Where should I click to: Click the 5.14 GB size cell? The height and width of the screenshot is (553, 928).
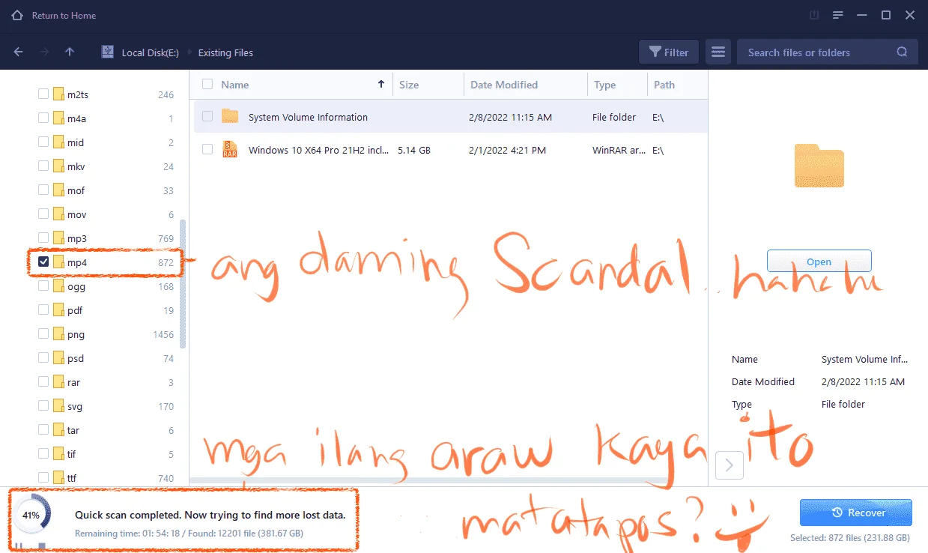coord(414,150)
